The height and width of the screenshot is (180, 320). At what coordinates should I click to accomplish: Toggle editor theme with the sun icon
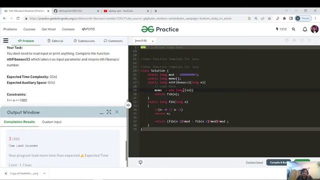click(140, 162)
